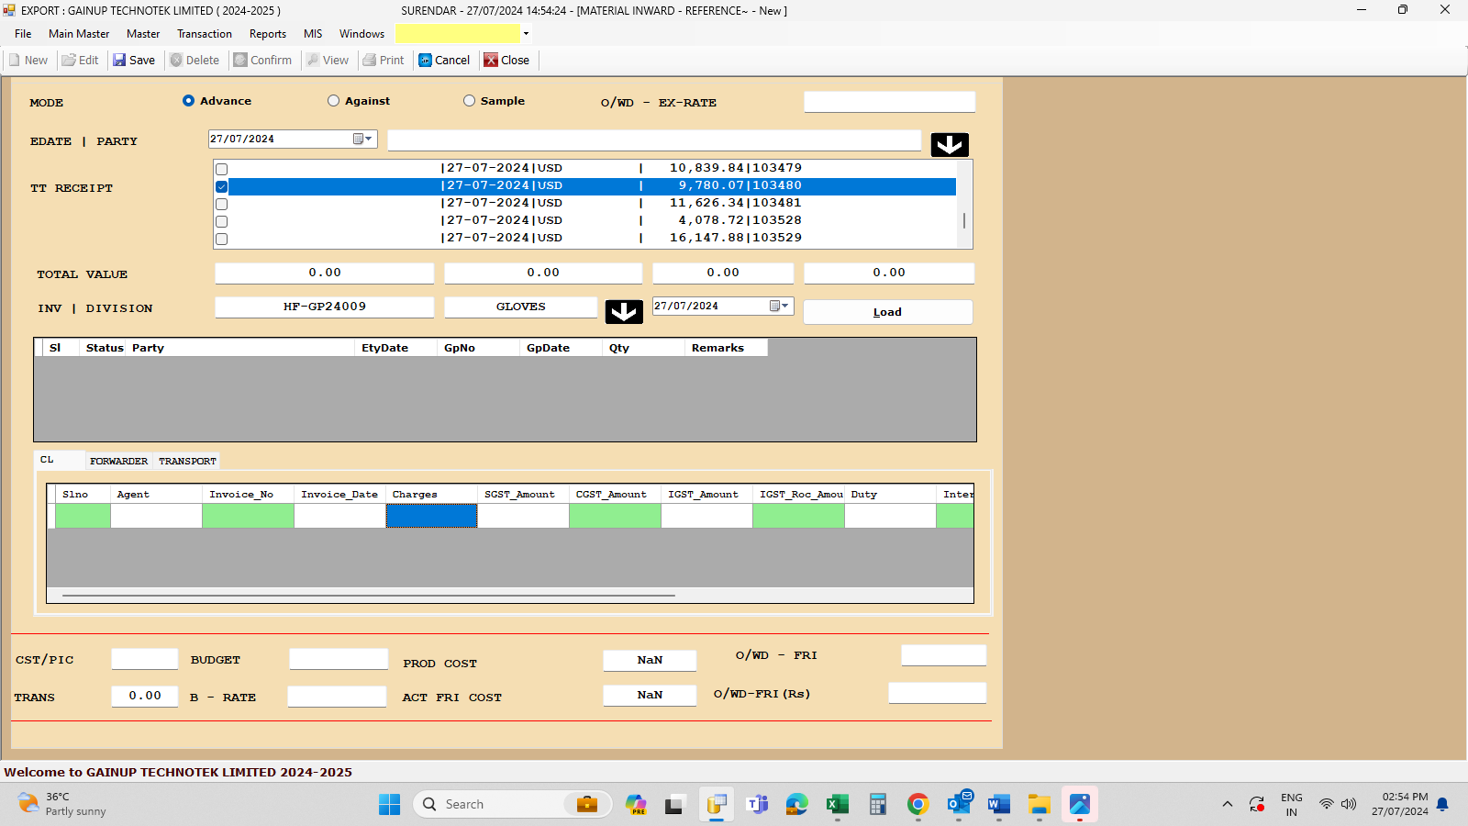Switch to the FORWARDER tab
Viewport: 1468px width, 826px height.
pyautogui.click(x=118, y=461)
